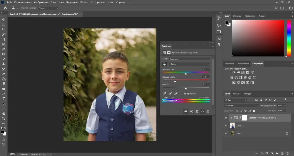294x156 pixels.
Task: Open the Набор preset dropdown
Action: pyautogui.click(x=190, y=59)
